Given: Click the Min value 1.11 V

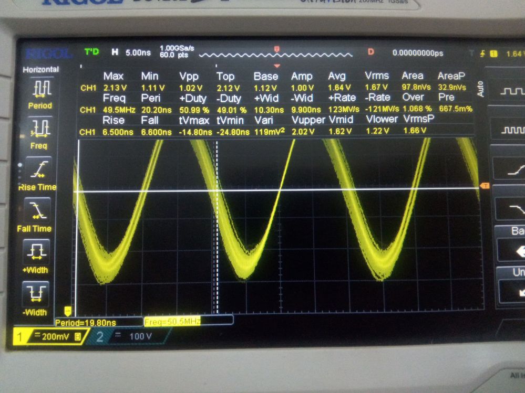Looking at the screenshot, I should (x=153, y=88).
